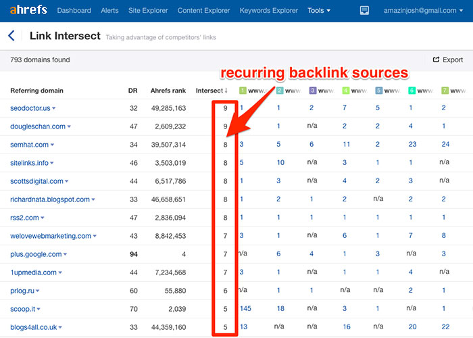Viewport: 473px width, 338px height.
Task: Go to Site Explorer
Action: point(148,11)
